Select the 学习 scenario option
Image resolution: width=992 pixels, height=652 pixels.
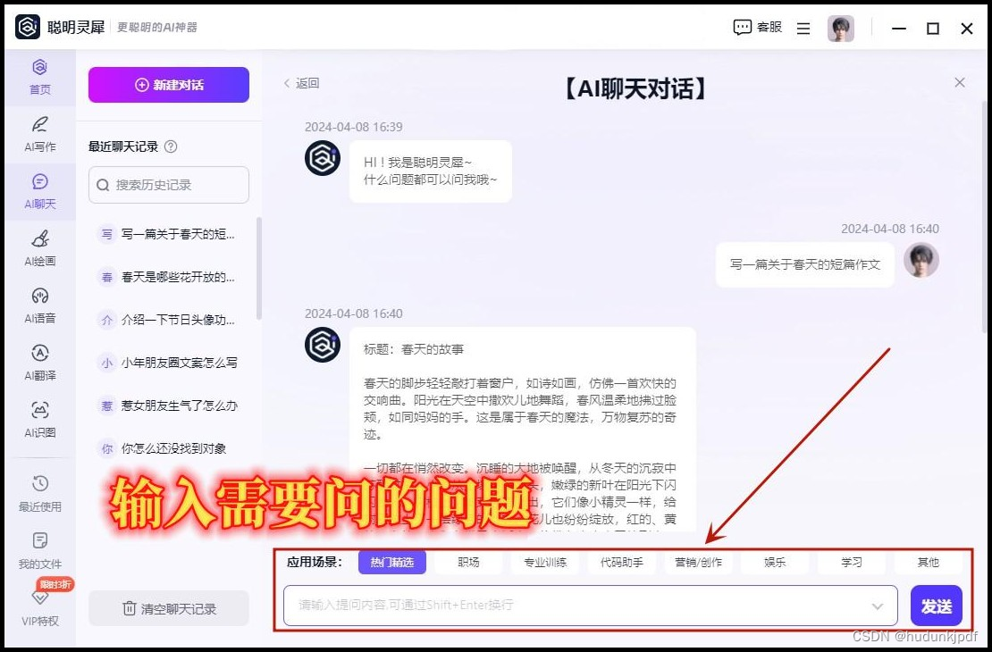click(x=851, y=563)
